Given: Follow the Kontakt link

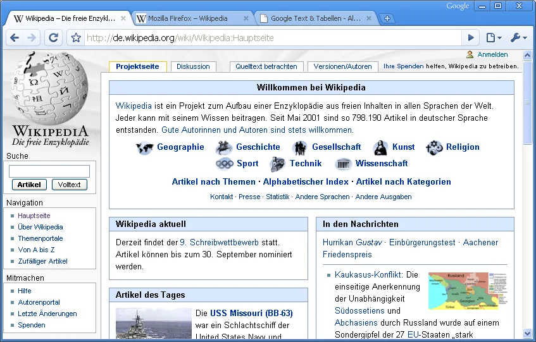Looking at the screenshot, I should pyautogui.click(x=221, y=197).
